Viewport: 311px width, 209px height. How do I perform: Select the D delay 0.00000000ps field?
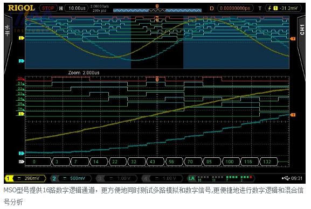coord(232,8)
